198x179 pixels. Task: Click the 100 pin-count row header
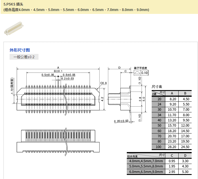point(159,147)
